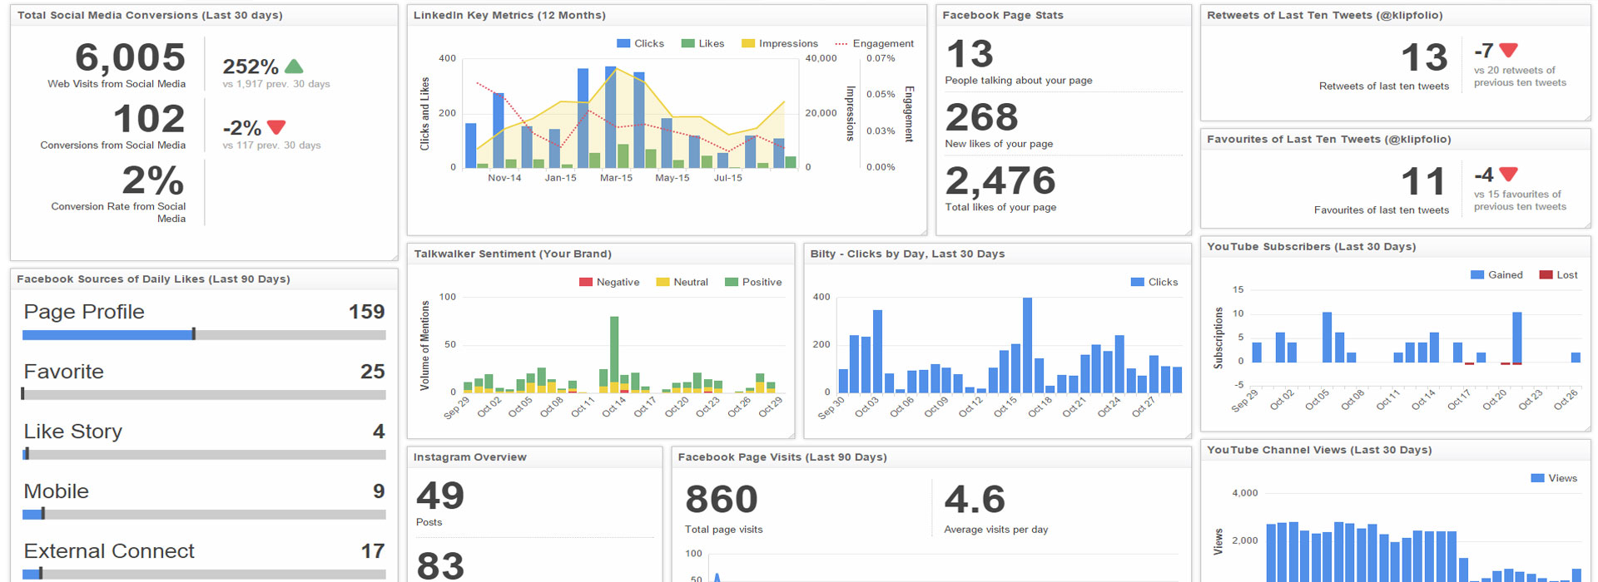Click the Neutral sentiment legend entry
The height and width of the screenshot is (582, 1598).
pyautogui.click(x=682, y=282)
